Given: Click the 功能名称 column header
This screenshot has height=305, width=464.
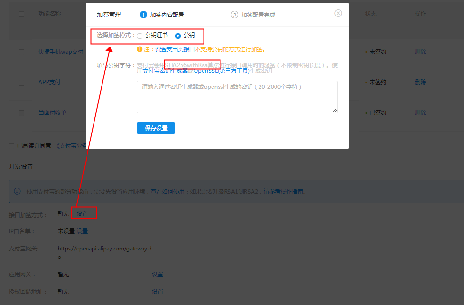Looking at the screenshot, I should 50,13.
